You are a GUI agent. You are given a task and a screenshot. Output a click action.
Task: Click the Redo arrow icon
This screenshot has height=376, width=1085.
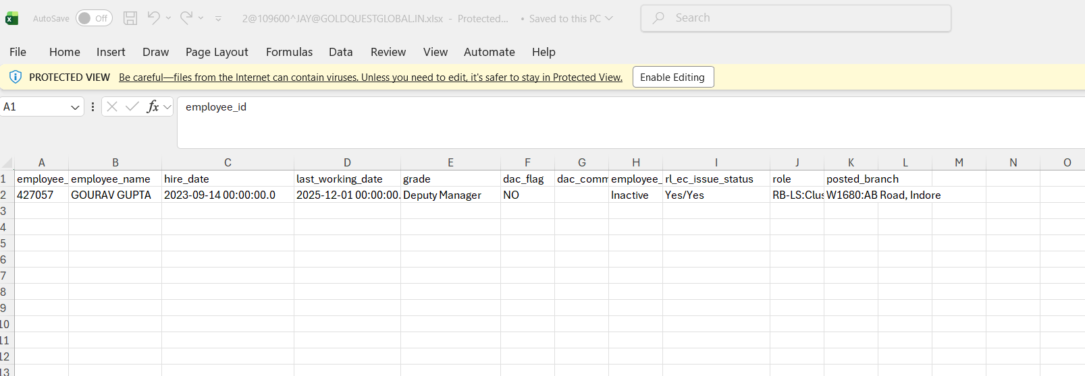[x=186, y=18]
